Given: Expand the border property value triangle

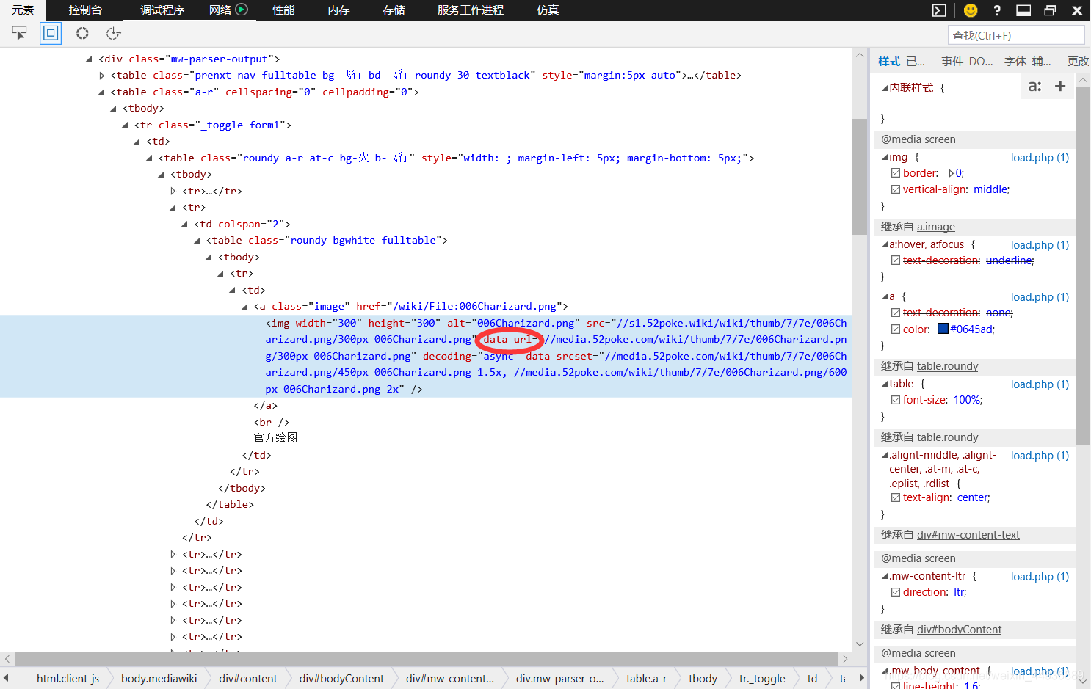Looking at the screenshot, I should (x=951, y=173).
